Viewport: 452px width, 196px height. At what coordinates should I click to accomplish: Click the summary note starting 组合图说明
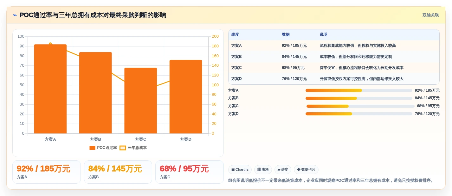coord(331,181)
